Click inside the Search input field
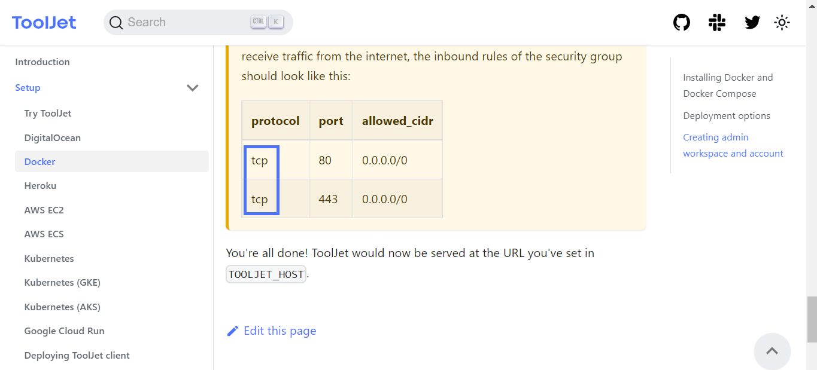The width and height of the screenshot is (817, 370). pos(180,22)
